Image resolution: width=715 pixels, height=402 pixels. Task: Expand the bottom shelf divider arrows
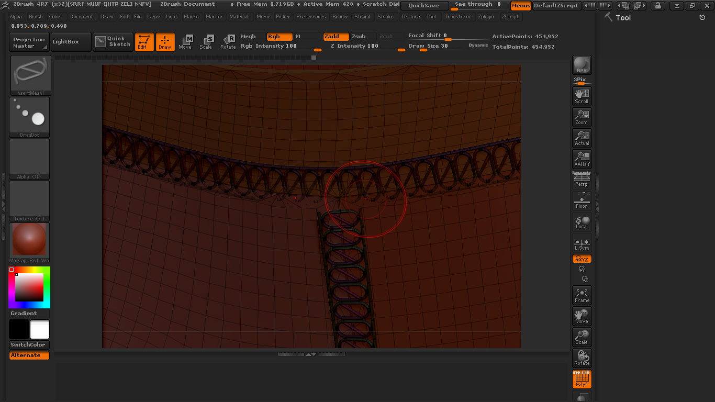311,354
